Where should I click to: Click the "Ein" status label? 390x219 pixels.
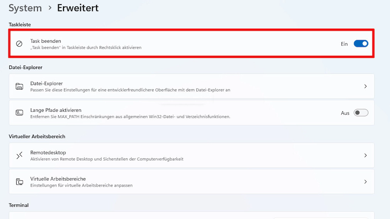coord(344,44)
